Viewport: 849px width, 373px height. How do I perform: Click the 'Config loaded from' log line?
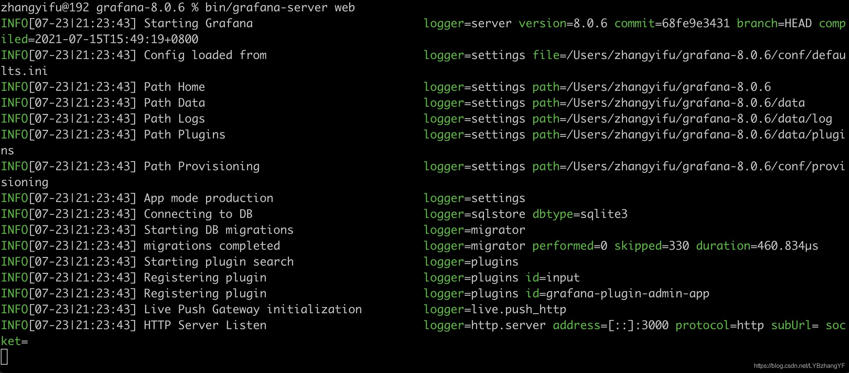(205, 55)
